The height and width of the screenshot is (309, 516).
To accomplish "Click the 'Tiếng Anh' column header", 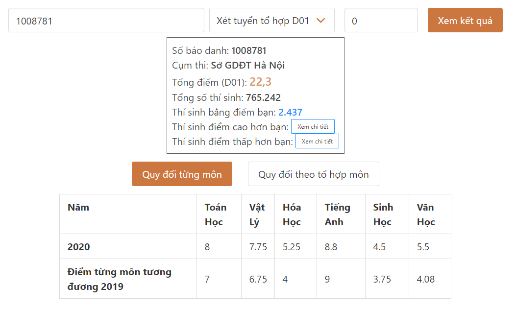I will 338,214.
